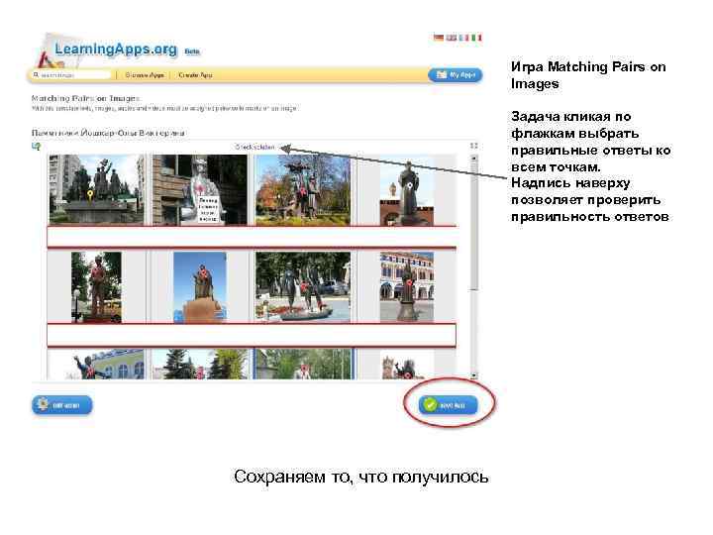This screenshot has width=713, height=535.
Task: Click the edit again button
Action: 61,405
